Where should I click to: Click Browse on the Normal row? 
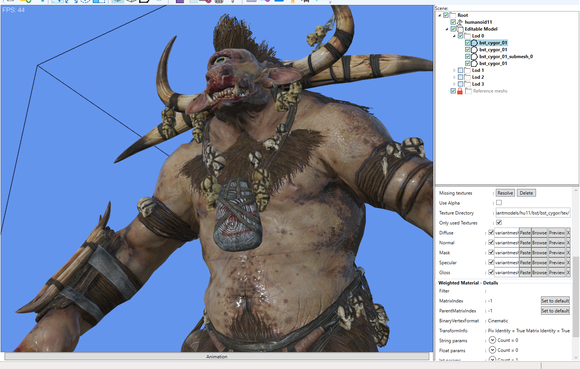coord(539,243)
